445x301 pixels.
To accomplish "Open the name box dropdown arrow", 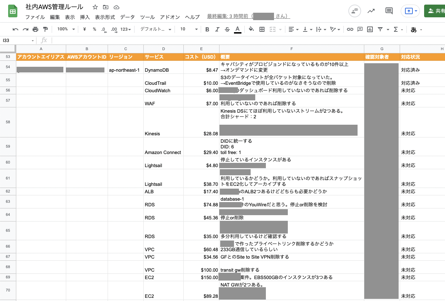I will coord(33,41).
